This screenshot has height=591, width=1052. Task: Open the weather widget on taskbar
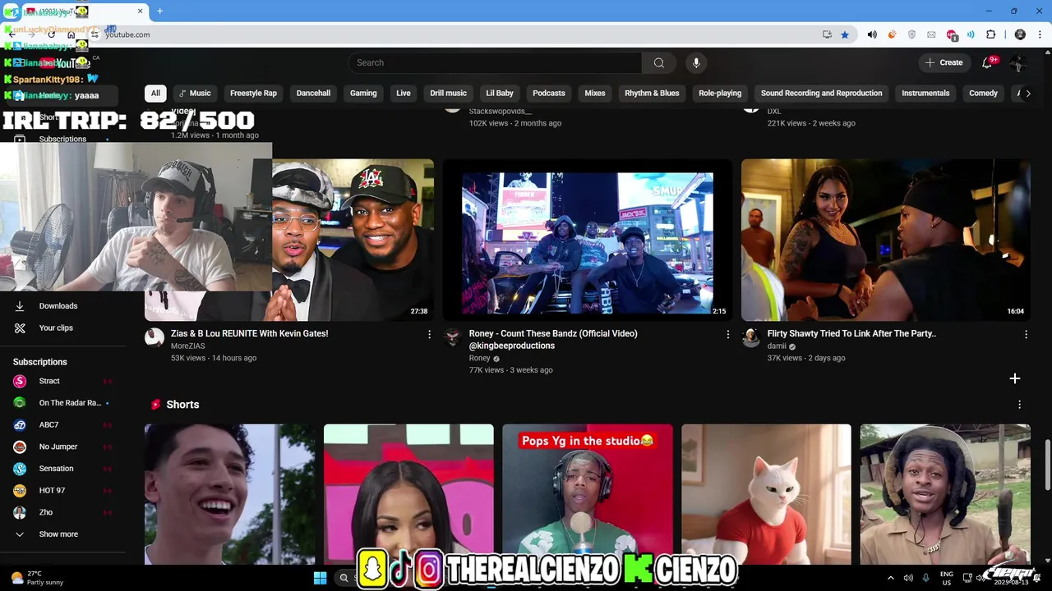[x=37, y=578]
